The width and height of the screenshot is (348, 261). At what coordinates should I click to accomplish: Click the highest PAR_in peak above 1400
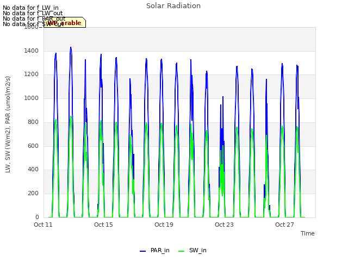click(x=71, y=48)
